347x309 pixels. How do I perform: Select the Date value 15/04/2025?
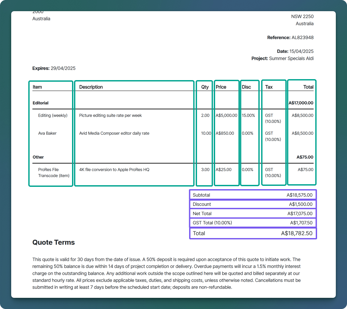coord(301,51)
